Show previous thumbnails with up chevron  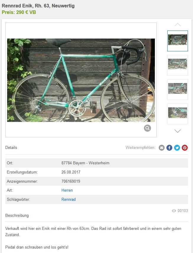coord(178,25)
